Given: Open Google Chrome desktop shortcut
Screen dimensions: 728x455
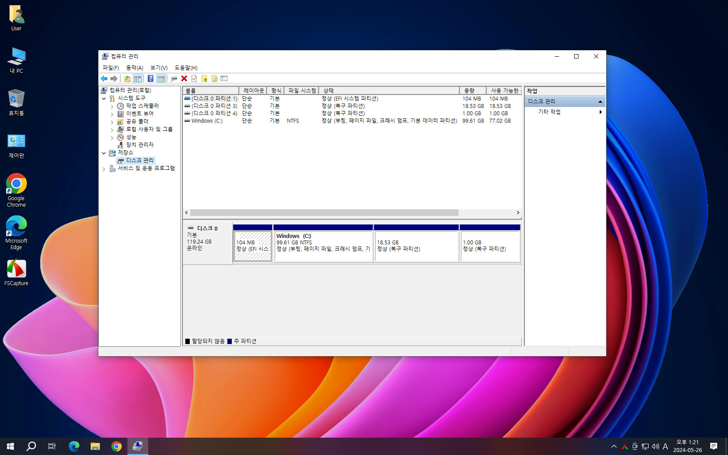Looking at the screenshot, I should (x=16, y=190).
